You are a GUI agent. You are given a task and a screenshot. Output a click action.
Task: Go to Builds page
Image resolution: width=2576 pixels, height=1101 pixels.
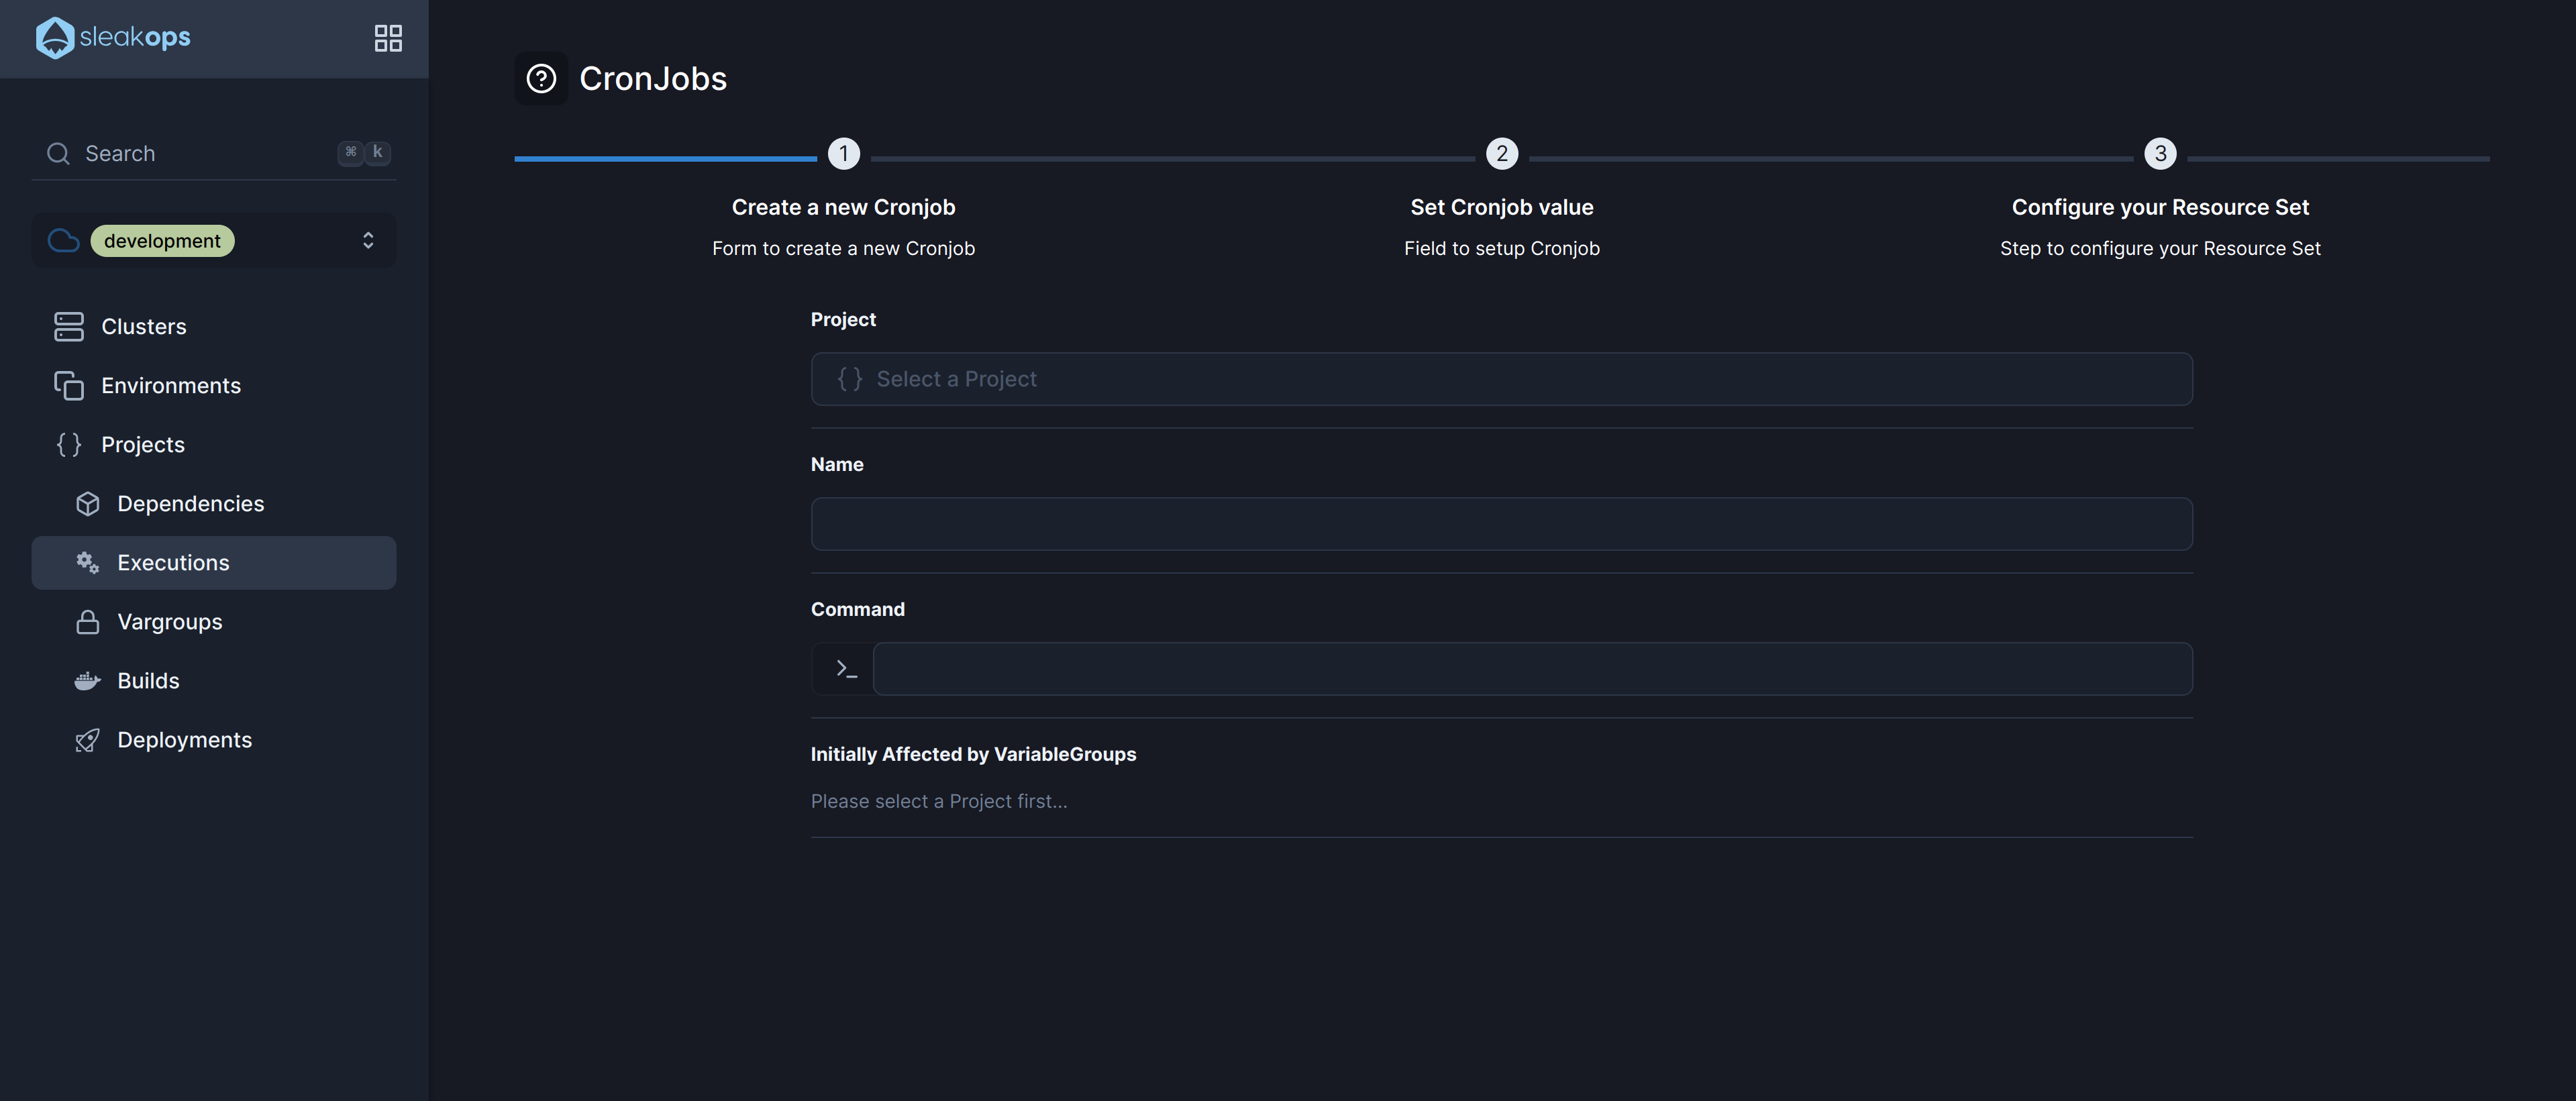coord(214,681)
